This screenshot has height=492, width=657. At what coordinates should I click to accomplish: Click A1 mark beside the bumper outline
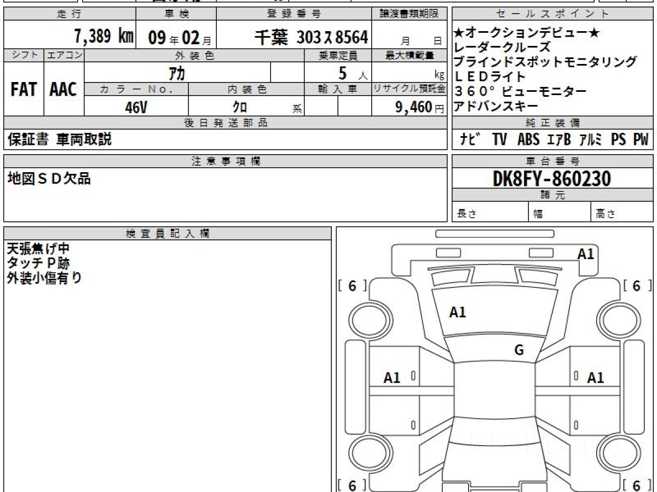[586, 254]
